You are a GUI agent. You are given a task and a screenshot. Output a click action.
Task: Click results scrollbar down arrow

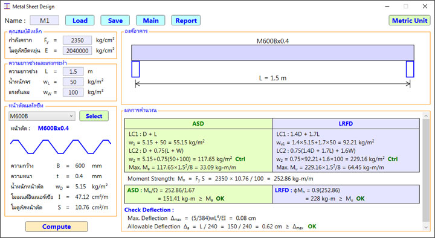pyautogui.click(x=426, y=227)
